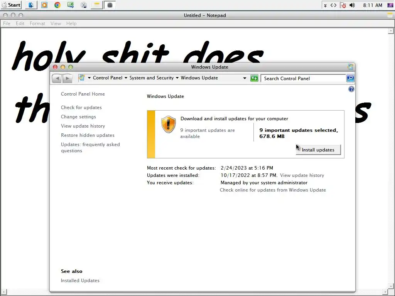Go forward in Windows Update navigation

click(x=67, y=78)
